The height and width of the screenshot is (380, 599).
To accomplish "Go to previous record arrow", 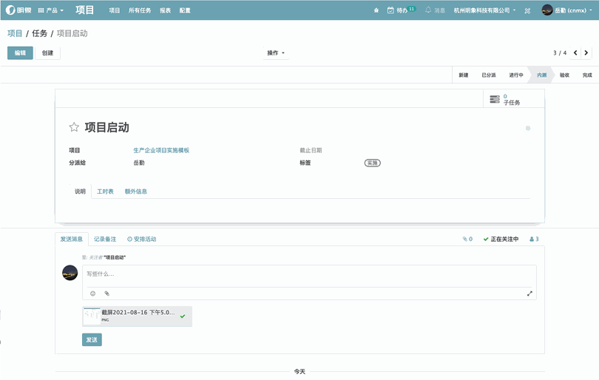I will coord(575,53).
